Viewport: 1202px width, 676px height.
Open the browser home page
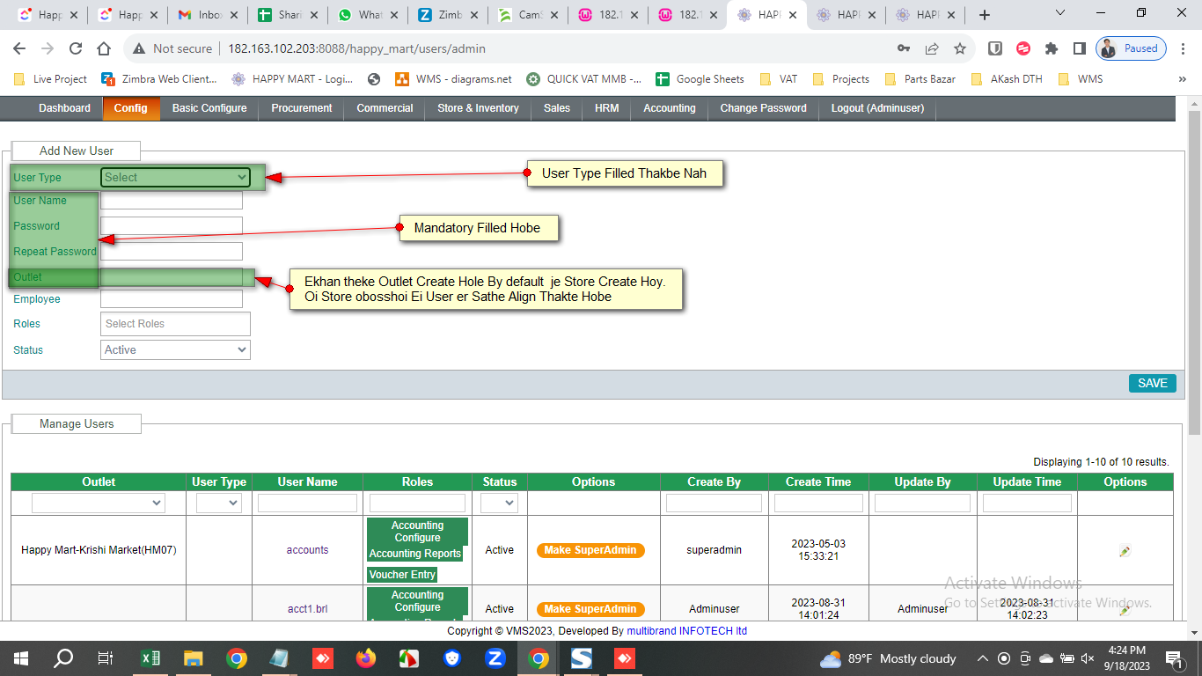[x=104, y=48]
